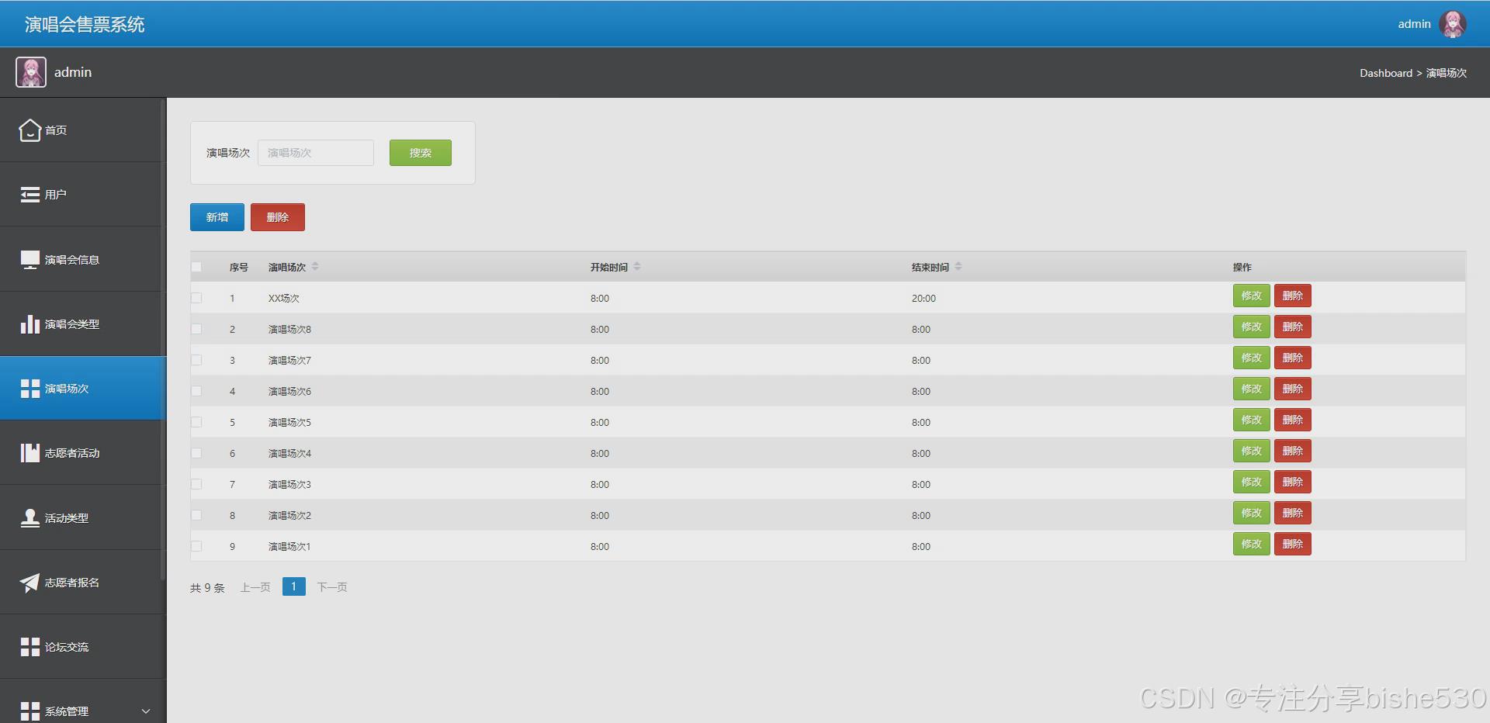Click the grid icon beside 论坛交流

pyautogui.click(x=30, y=647)
